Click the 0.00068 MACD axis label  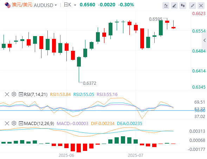pos(197,140)
